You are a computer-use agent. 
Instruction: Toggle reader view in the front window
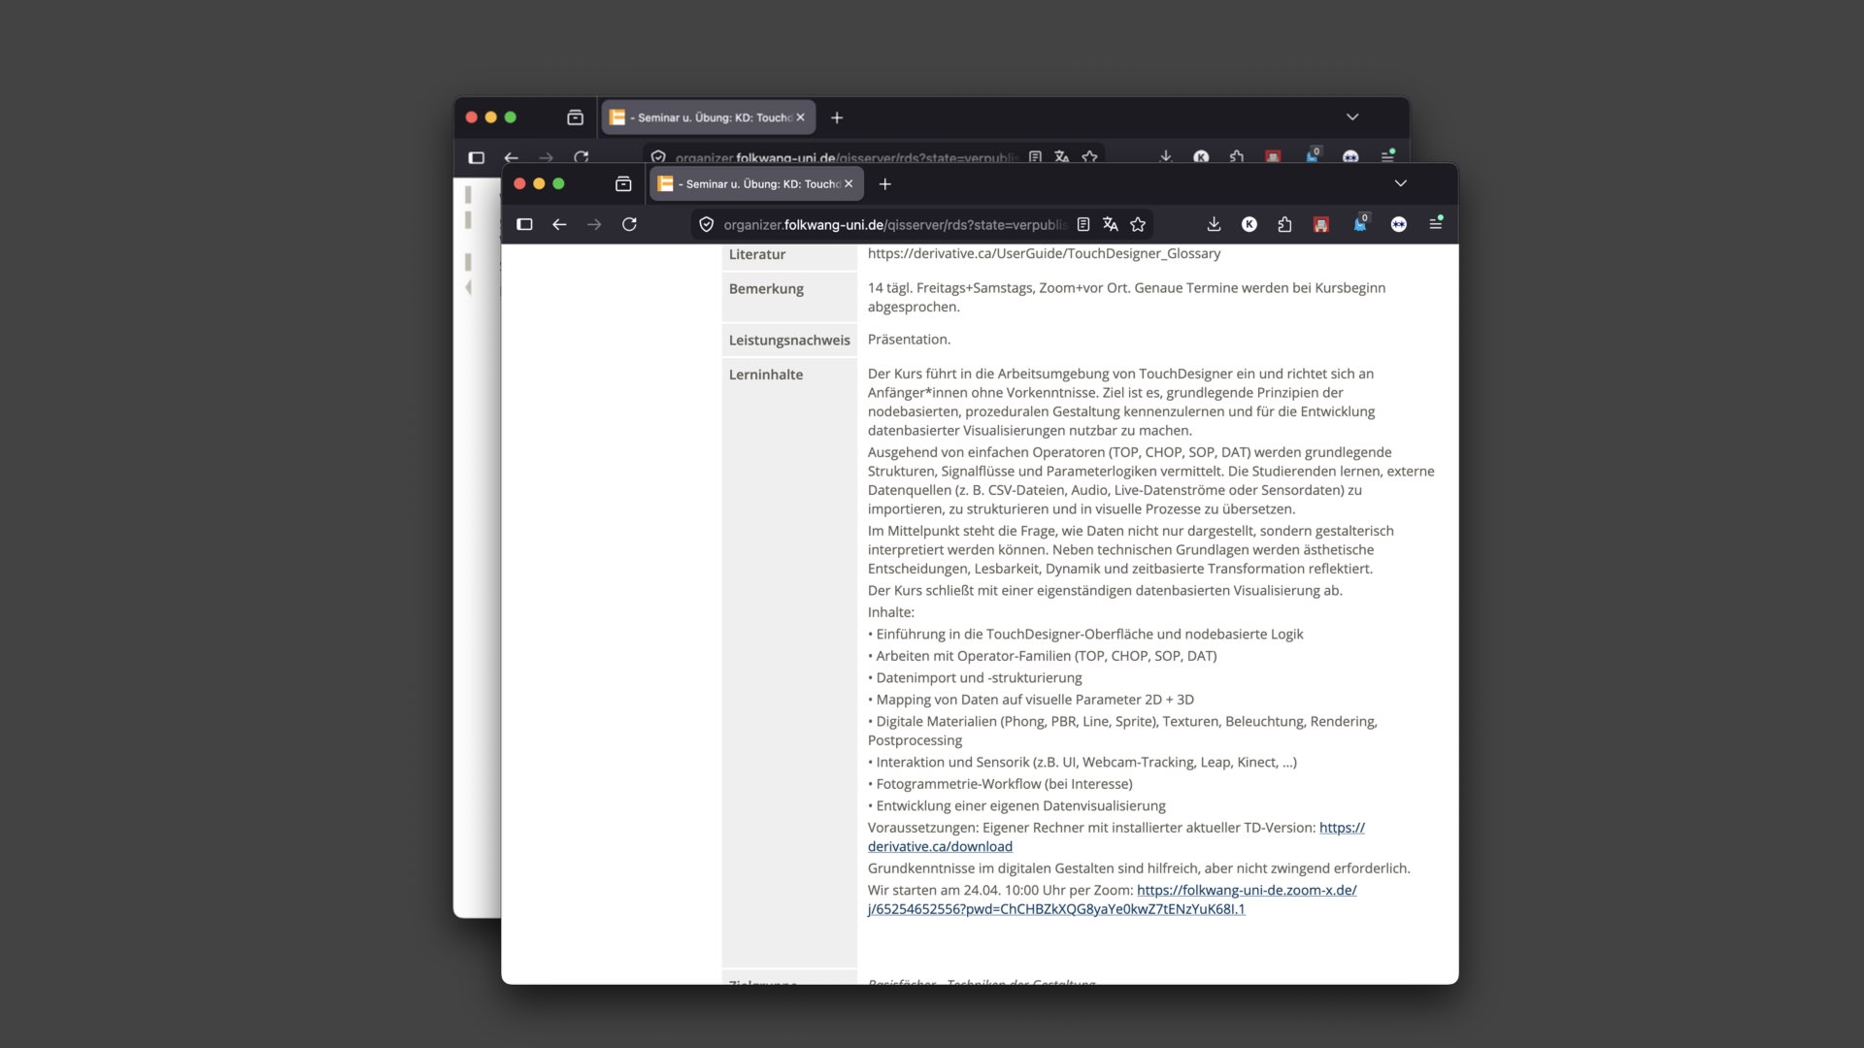pos(1083,224)
